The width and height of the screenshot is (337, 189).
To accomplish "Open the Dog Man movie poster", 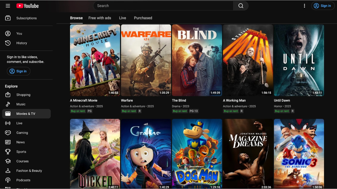I will 197,154.
